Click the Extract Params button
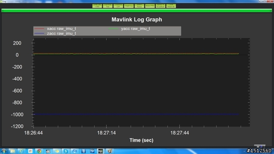The image size is (274, 154). click(139, 6)
